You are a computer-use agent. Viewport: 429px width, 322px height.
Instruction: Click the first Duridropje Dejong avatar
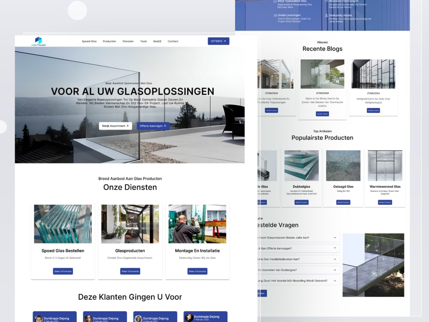39,319
